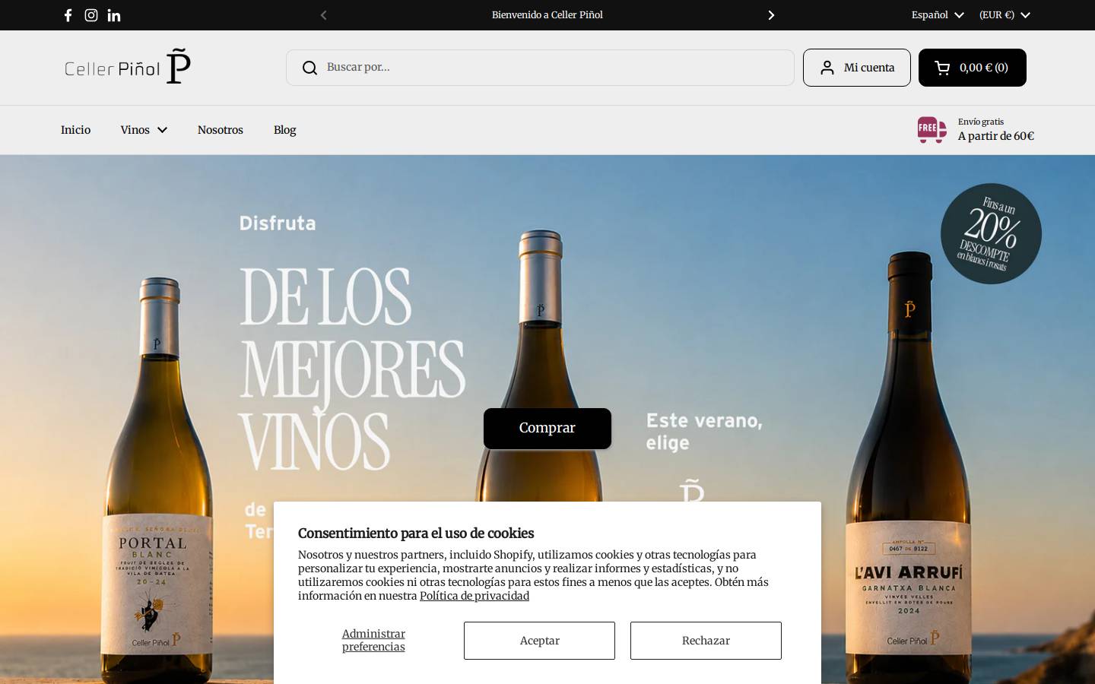
Task: Open the LinkedIn social link
Action: click(114, 15)
